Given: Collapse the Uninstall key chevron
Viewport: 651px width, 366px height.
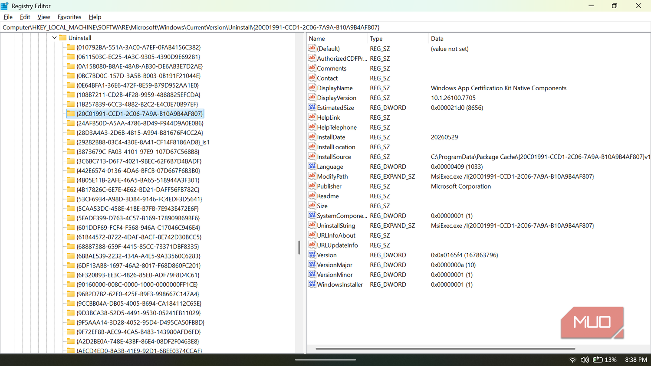Looking at the screenshot, I should [54, 38].
